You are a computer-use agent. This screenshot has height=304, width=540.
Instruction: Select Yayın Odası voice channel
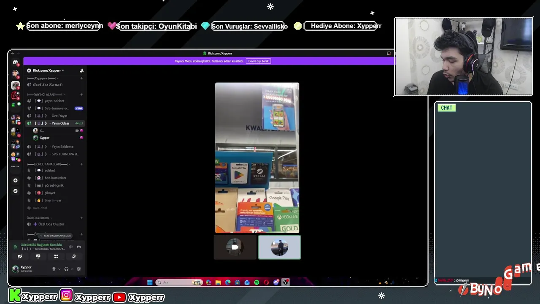pos(55,123)
